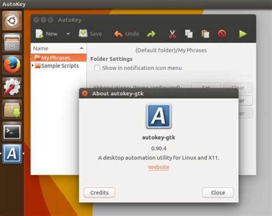Click Clear button for Abbreviations
The width and height of the screenshot is (272, 216).
tap(238, 88)
